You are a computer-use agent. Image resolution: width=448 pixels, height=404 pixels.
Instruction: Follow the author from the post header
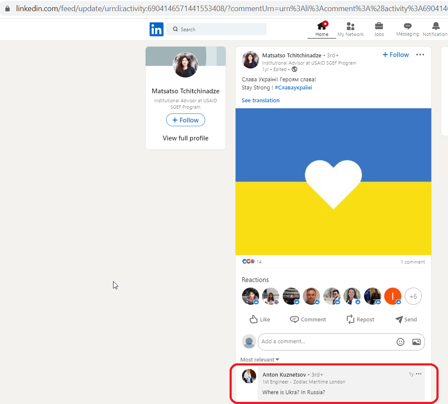point(396,54)
